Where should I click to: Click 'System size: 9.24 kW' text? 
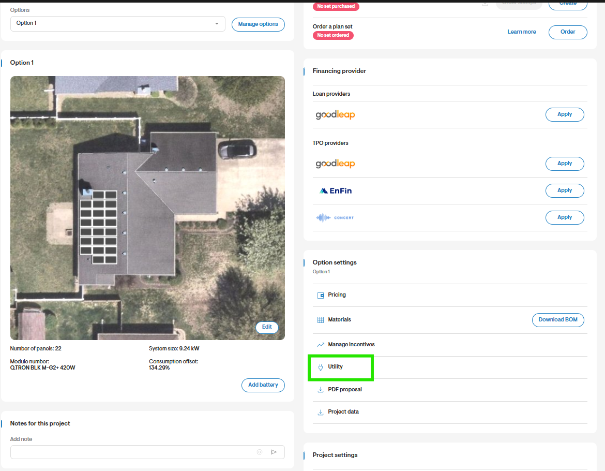174,349
